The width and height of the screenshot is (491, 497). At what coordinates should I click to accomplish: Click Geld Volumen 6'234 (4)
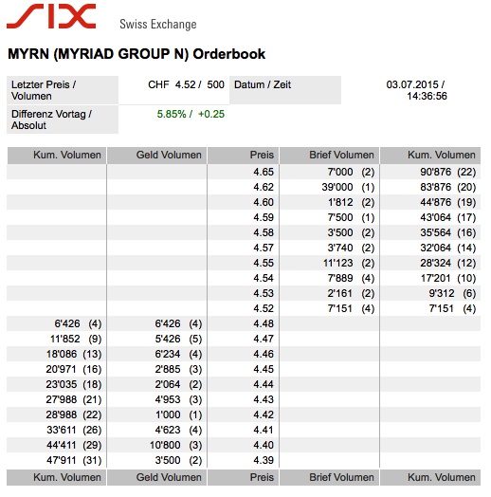pos(178,354)
